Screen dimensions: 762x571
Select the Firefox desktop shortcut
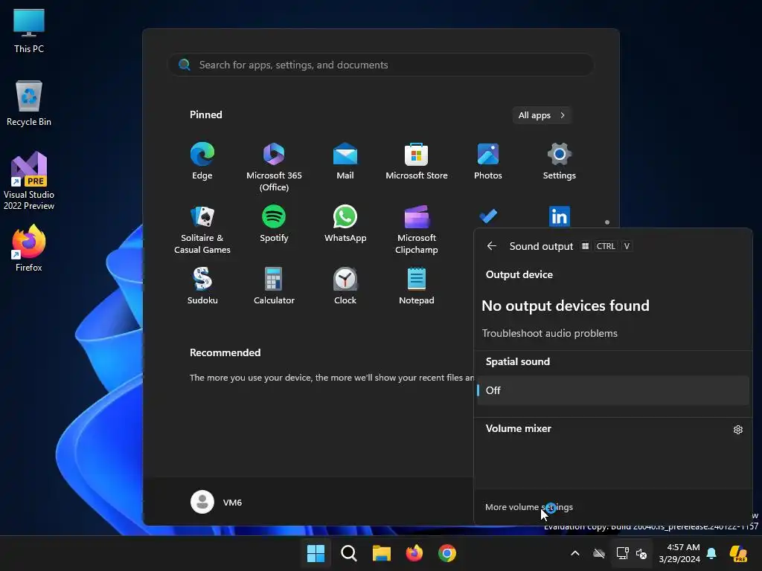coord(29,248)
